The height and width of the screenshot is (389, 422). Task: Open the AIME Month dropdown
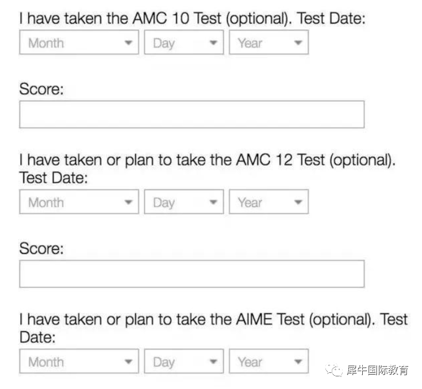click(79, 361)
